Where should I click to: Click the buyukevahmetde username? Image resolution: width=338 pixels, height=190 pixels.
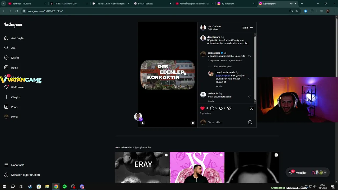point(225,72)
